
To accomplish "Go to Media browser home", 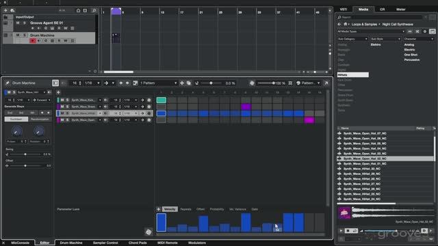I will (x=346, y=25).
